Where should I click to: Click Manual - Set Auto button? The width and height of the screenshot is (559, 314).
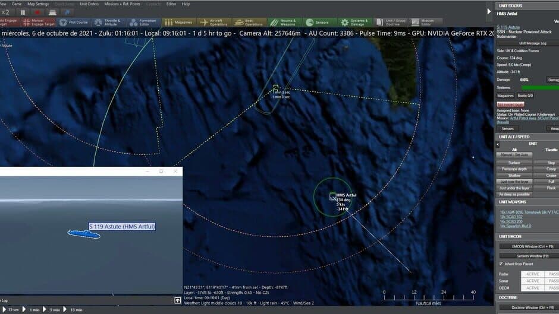(514, 156)
